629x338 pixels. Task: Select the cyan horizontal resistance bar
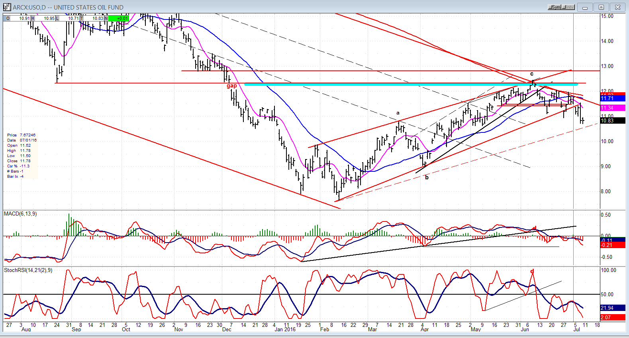pyautogui.click(x=411, y=84)
